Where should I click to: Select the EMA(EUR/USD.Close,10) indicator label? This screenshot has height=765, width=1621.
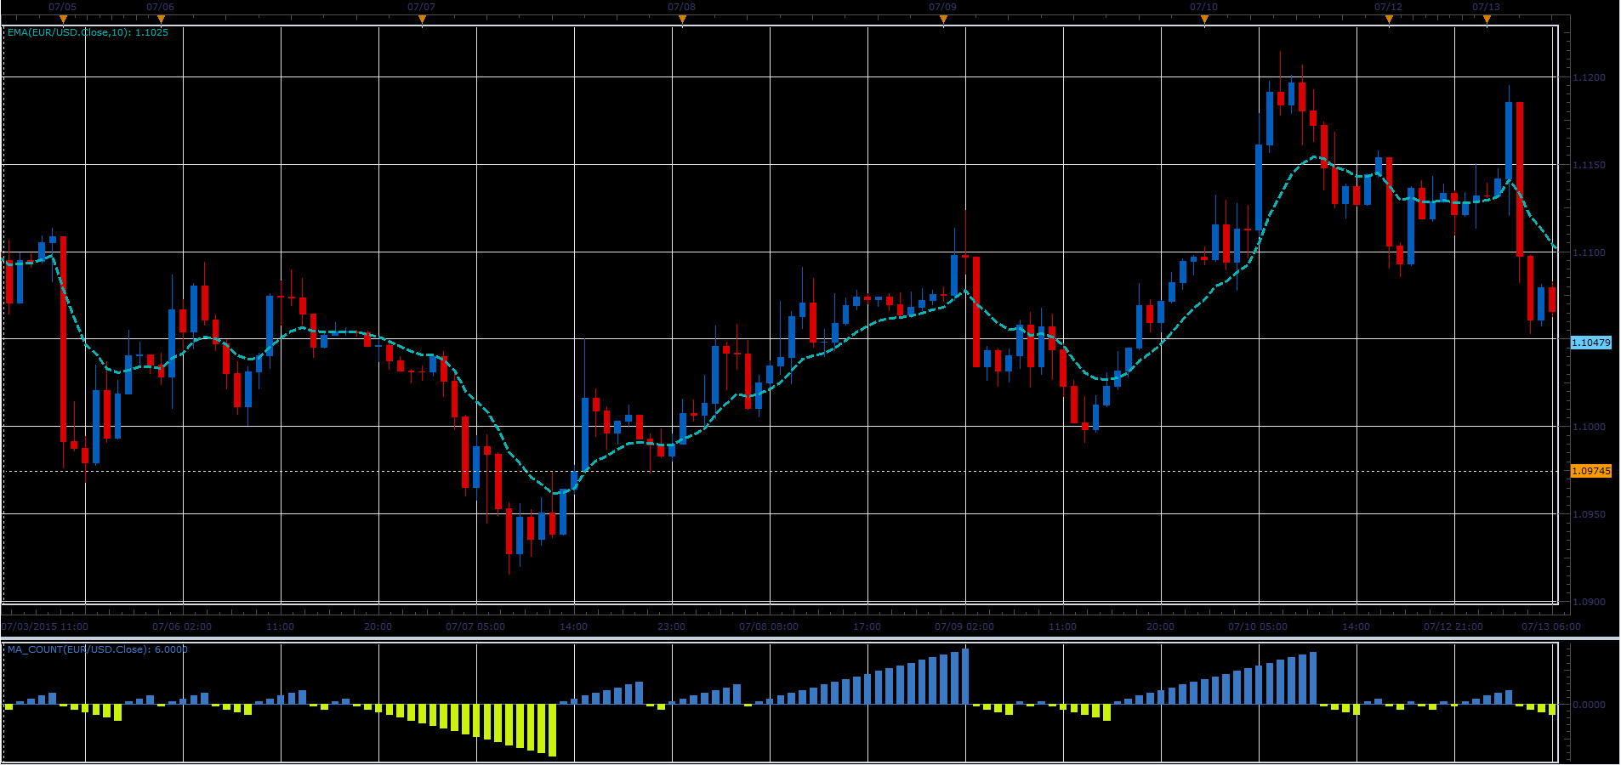point(88,32)
